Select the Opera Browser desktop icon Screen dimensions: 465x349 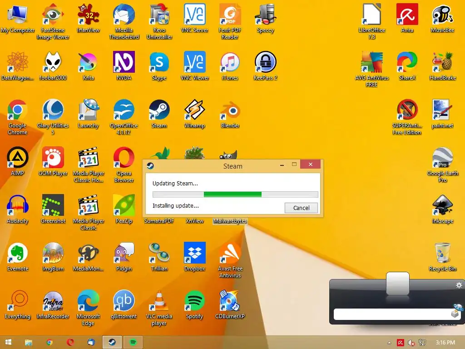[x=124, y=165]
